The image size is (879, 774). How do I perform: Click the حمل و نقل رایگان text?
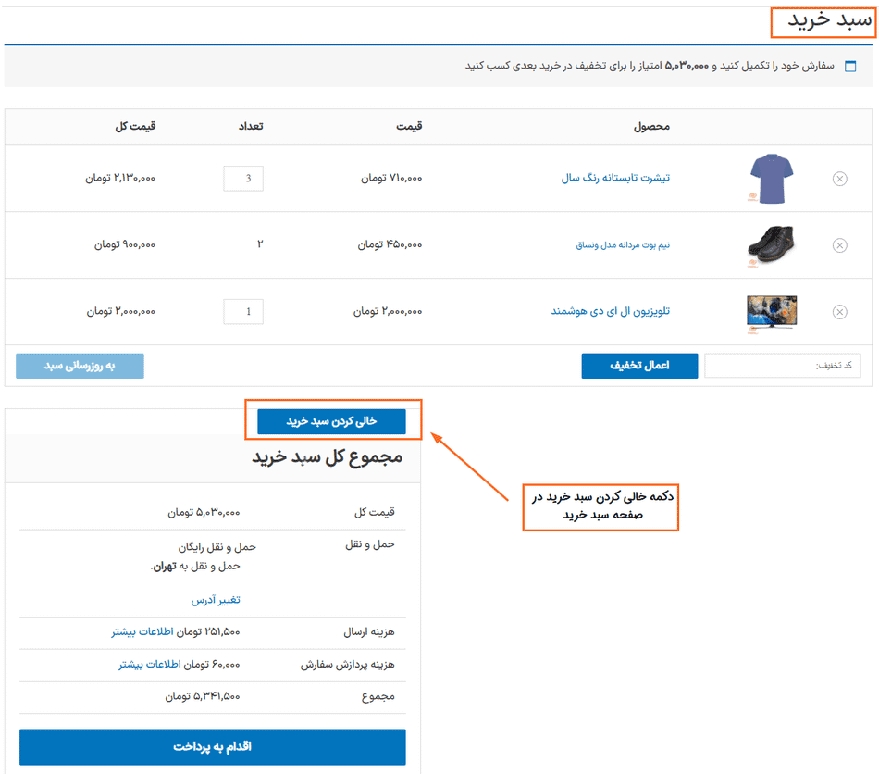click(x=217, y=547)
